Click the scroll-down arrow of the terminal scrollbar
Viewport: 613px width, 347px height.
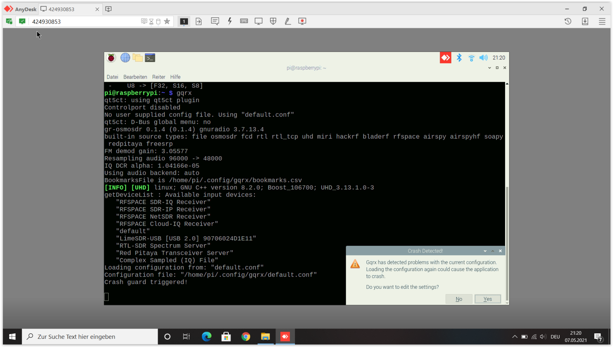[x=507, y=303]
